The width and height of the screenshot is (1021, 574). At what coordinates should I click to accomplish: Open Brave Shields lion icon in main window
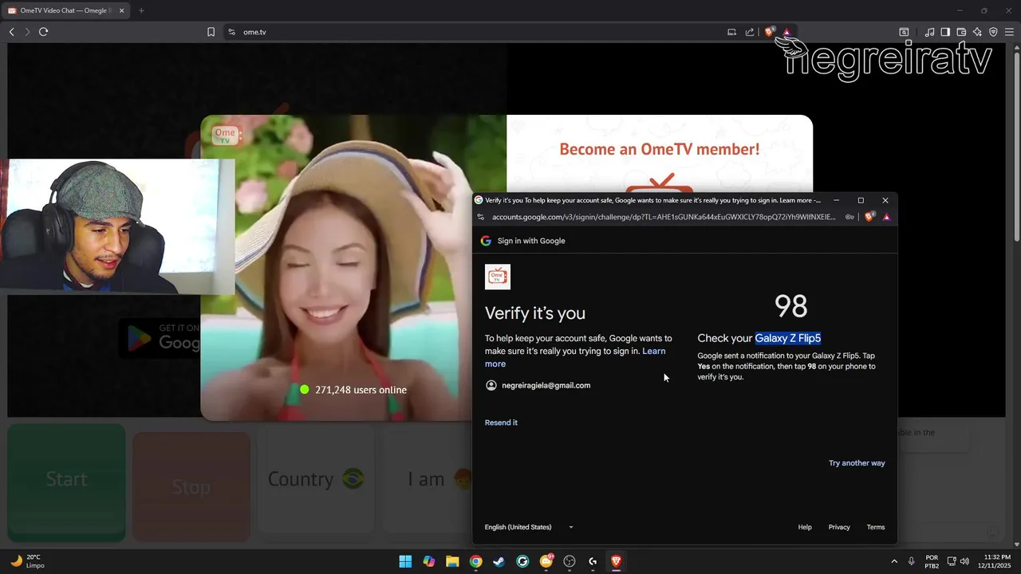(x=769, y=32)
